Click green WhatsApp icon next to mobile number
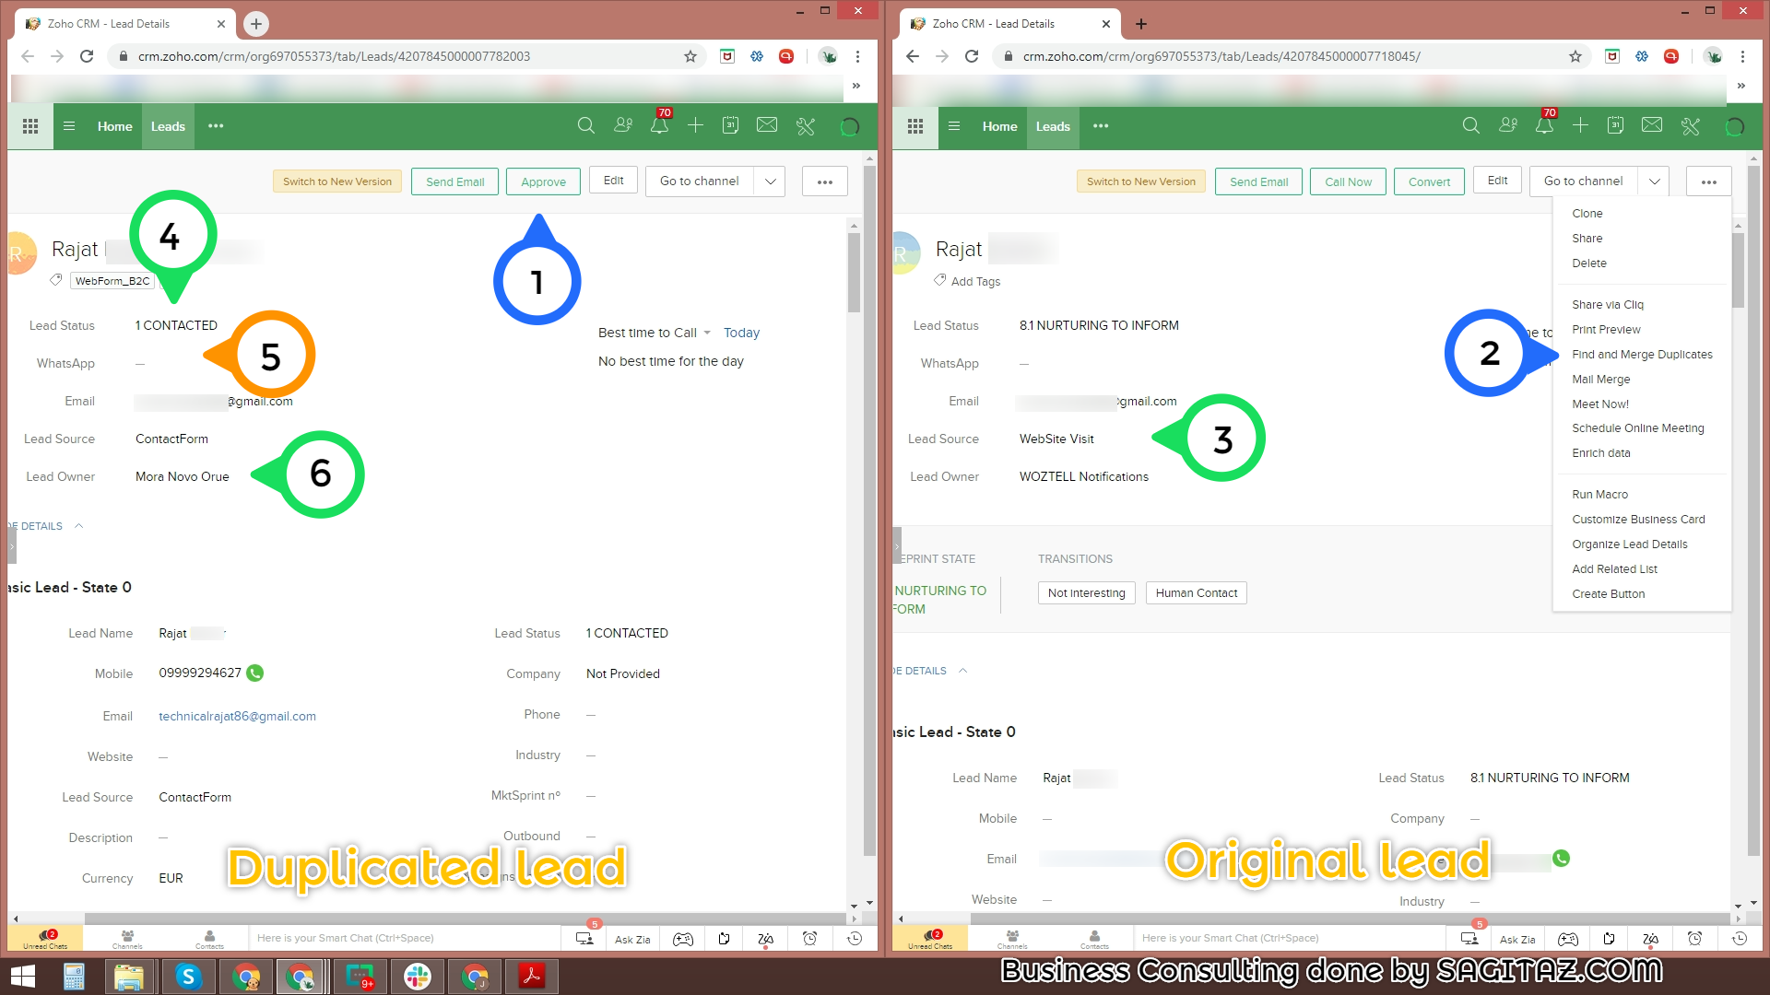Image resolution: width=1770 pixels, height=995 pixels. (255, 673)
